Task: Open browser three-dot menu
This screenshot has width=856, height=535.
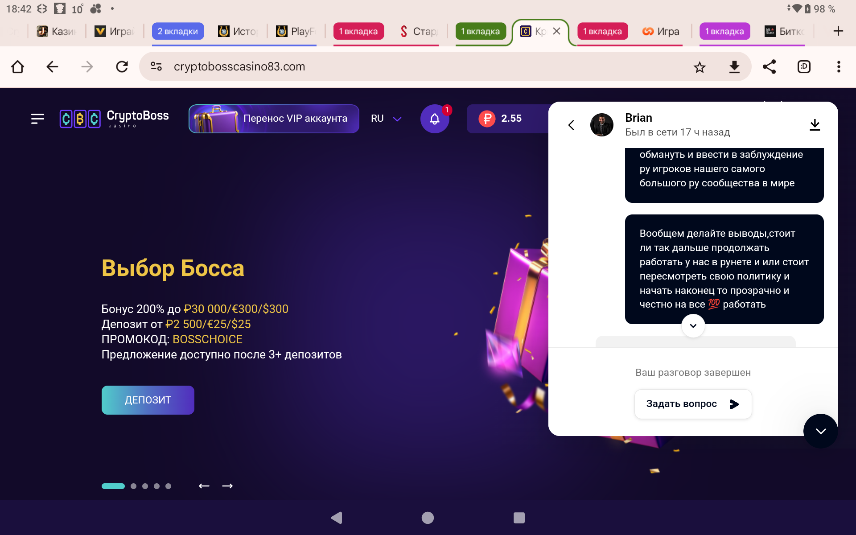Action: 839,67
